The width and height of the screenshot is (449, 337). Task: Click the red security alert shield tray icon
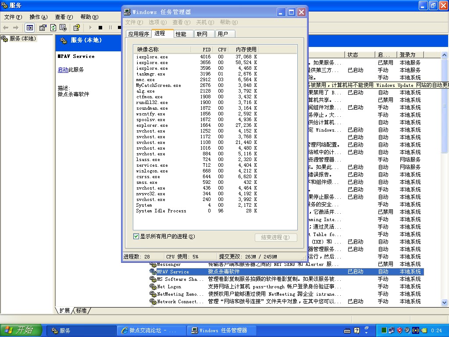(x=399, y=331)
